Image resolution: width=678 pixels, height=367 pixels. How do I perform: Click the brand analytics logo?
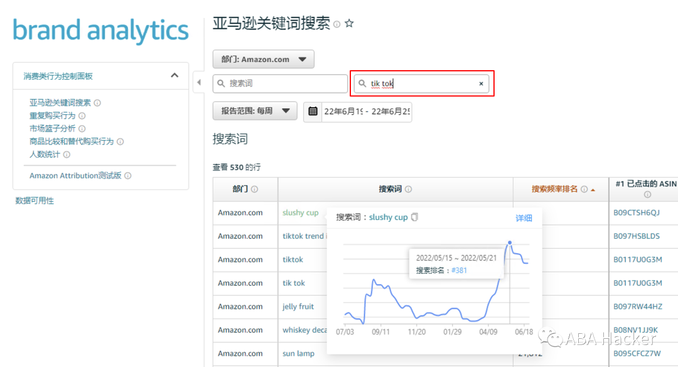tap(100, 31)
